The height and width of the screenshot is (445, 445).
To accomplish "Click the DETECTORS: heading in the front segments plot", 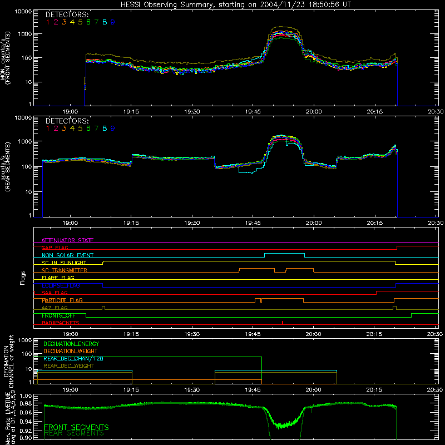I will [x=67, y=14].
